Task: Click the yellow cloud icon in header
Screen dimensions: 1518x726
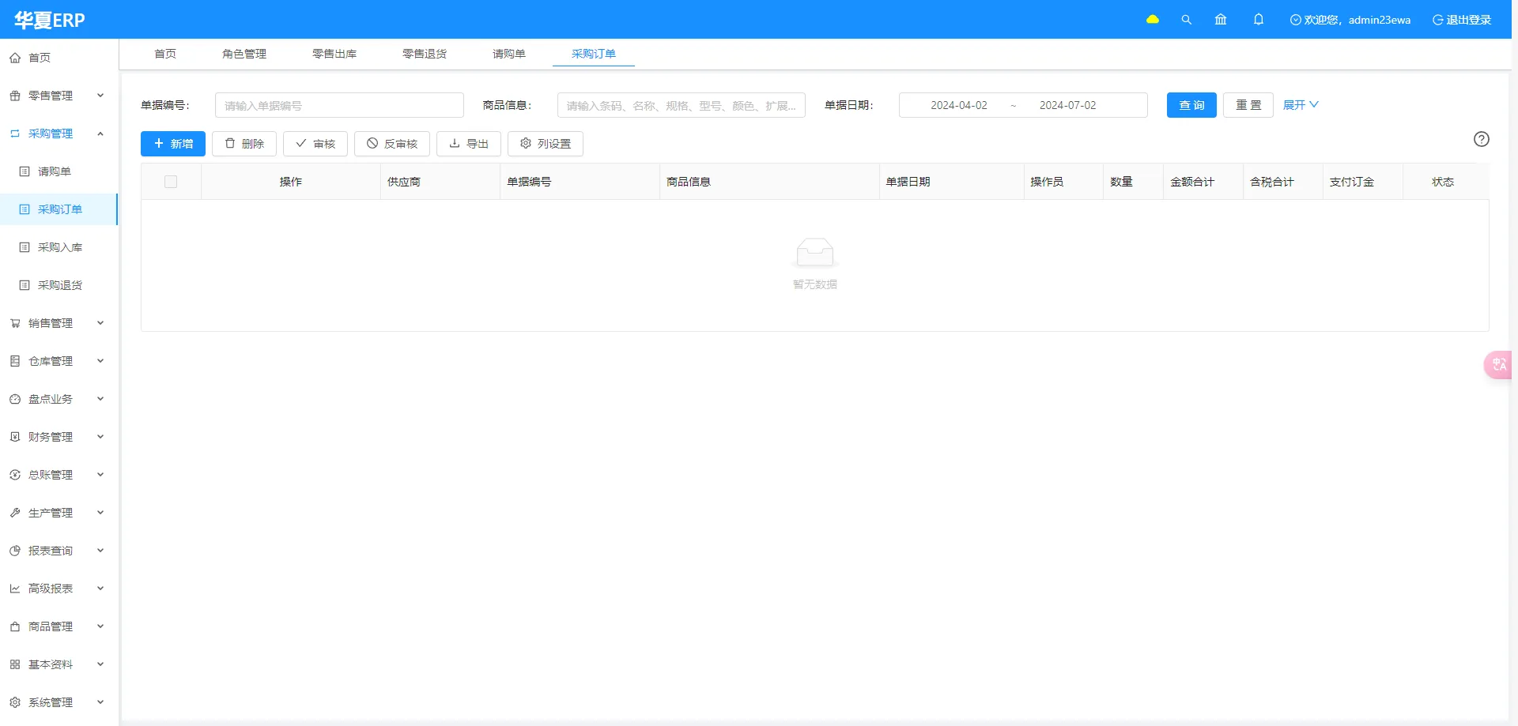Action: 1153,20
